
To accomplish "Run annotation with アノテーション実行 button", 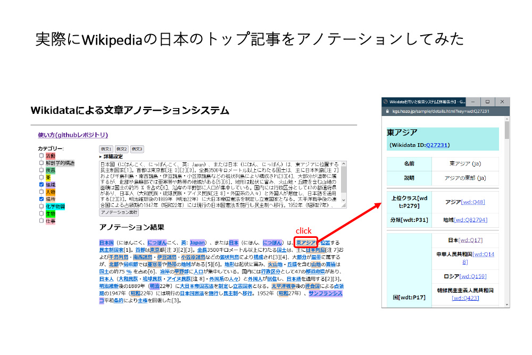I will [x=119, y=212].
